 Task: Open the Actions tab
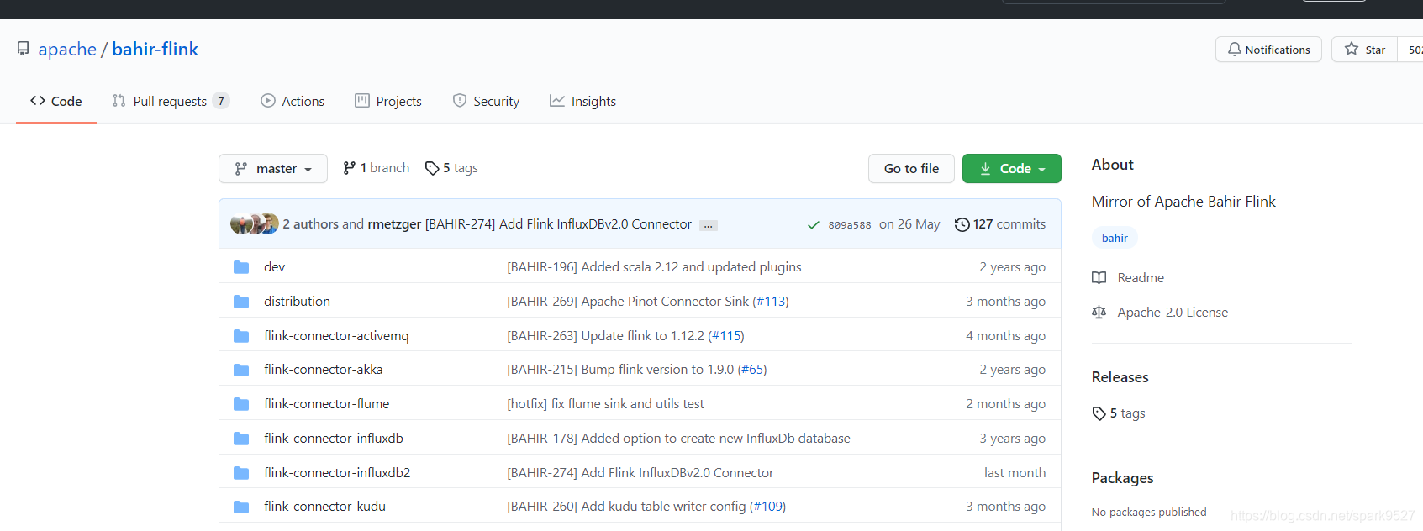click(293, 101)
